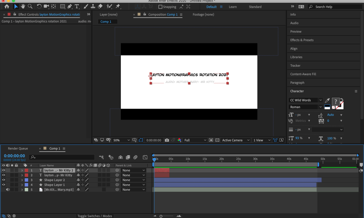364x218 pixels.
Task: Select the Pen tool
Action: tap(70, 6)
